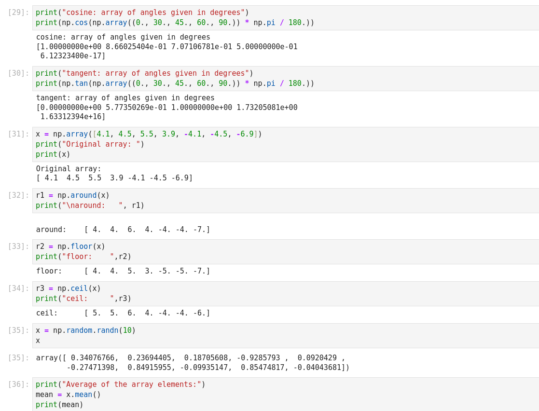Click into the np.ceil code cell
Viewport: 539px width, 411px height.
click(285, 294)
